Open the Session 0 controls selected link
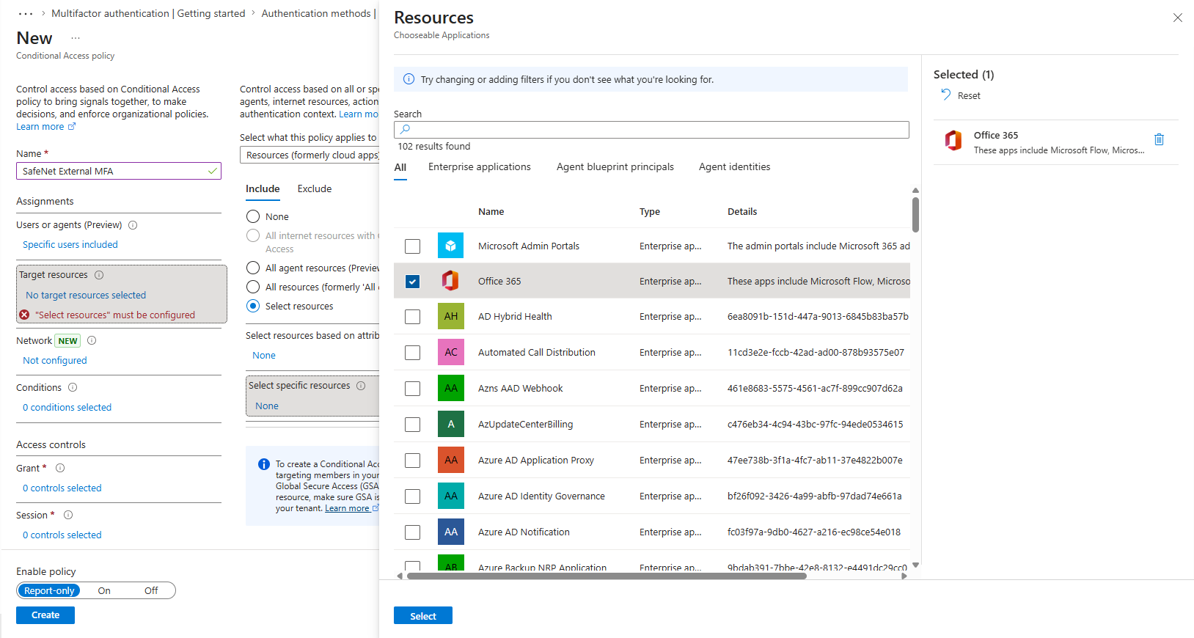The width and height of the screenshot is (1194, 638). click(62, 535)
